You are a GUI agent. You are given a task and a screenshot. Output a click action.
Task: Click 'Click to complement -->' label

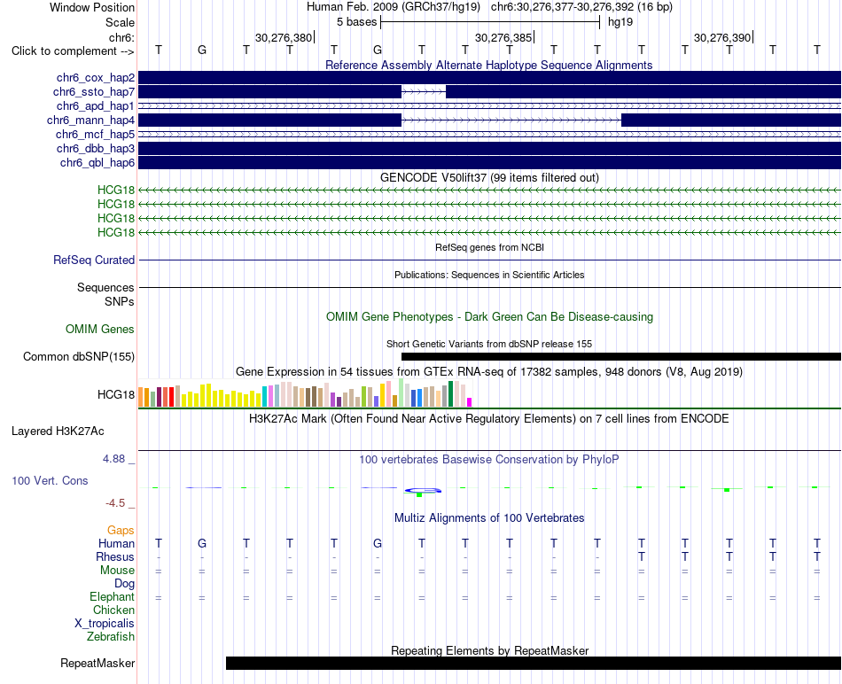point(73,51)
